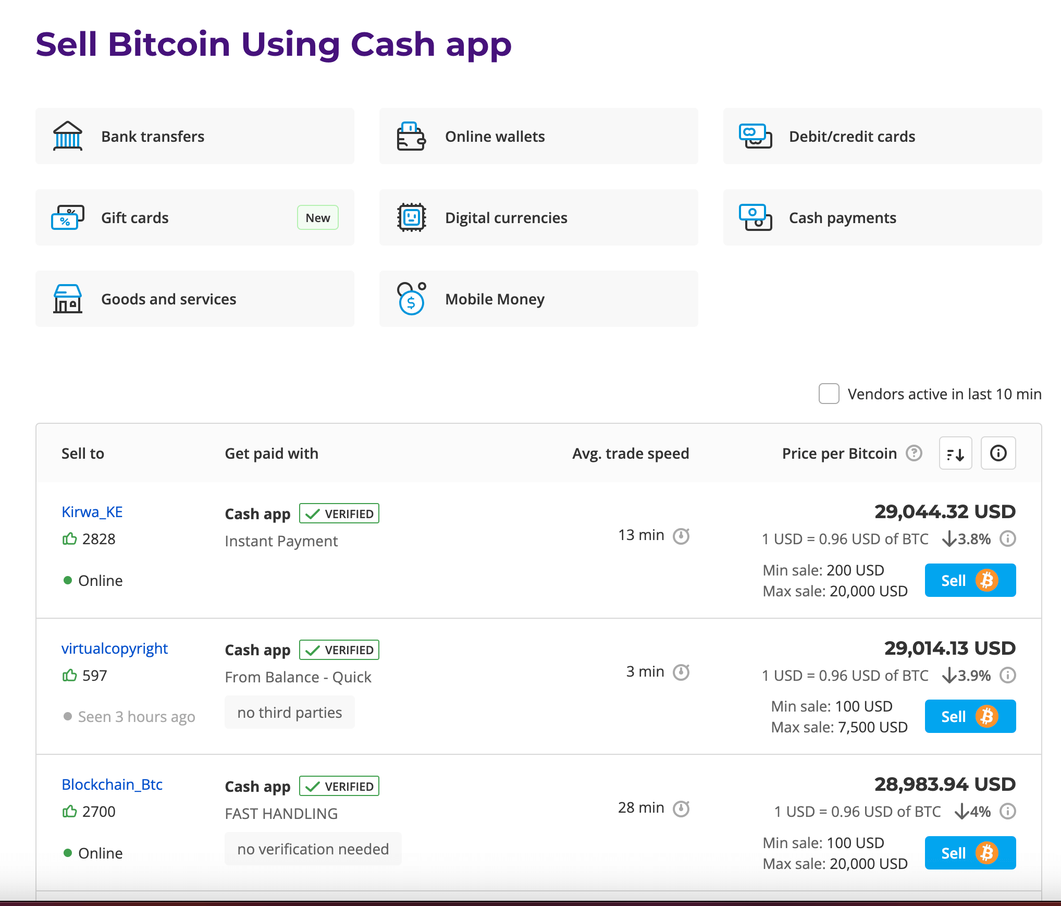Click the 'FAST HANDLING' text
Image resolution: width=1061 pixels, height=906 pixels.
click(x=281, y=813)
